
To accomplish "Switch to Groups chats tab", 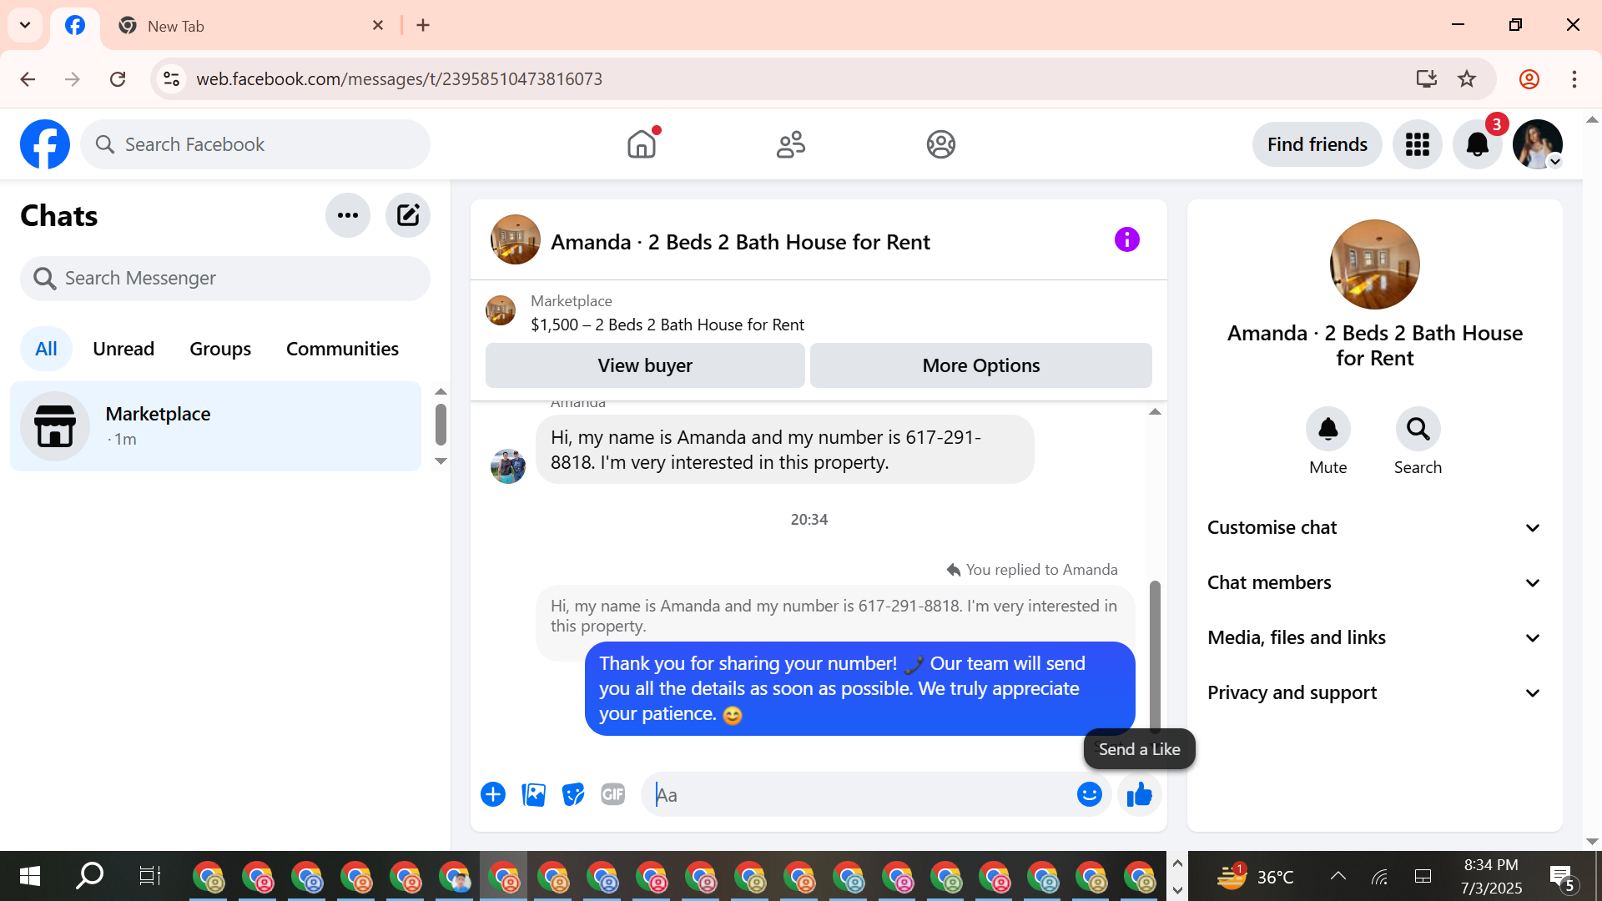I will 220,349.
